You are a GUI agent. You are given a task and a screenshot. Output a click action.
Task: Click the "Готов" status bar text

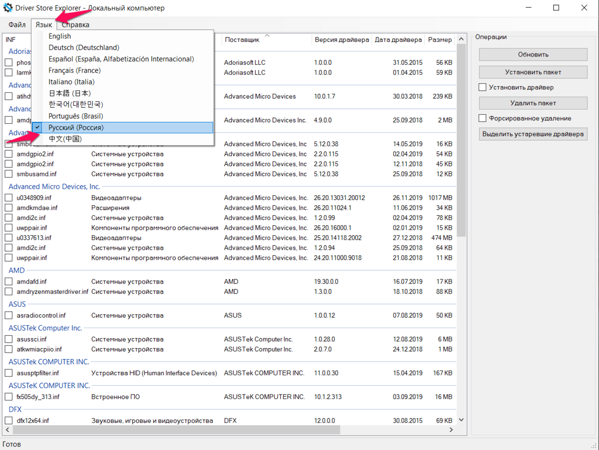tap(12, 444)
